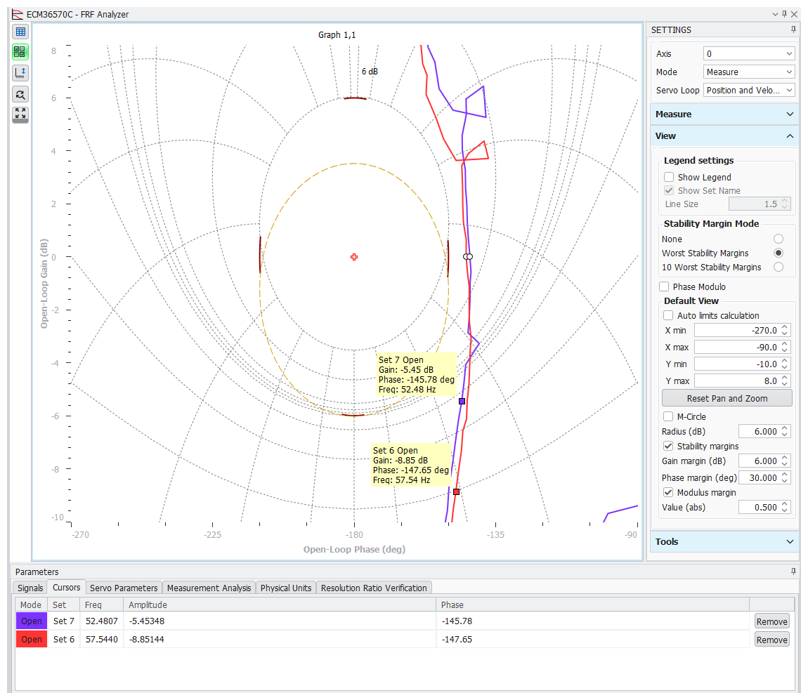Select the refresh zoom toolbar icon
This screenshot has height=700, width=808.
tap(20, 93)
